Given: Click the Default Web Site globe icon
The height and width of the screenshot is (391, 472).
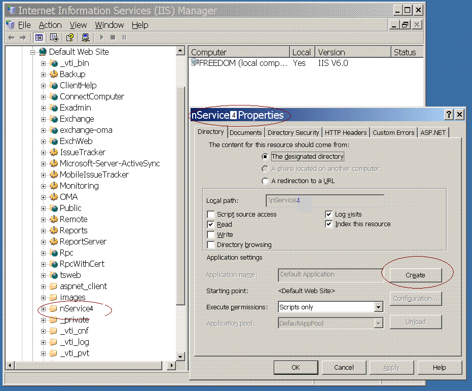Looking at the screenshot, I should coord(43,52).
